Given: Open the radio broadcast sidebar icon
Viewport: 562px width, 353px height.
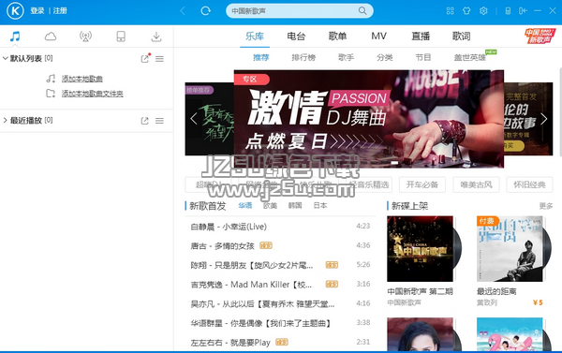Looking at the screenshot, I should coord(85,37).
